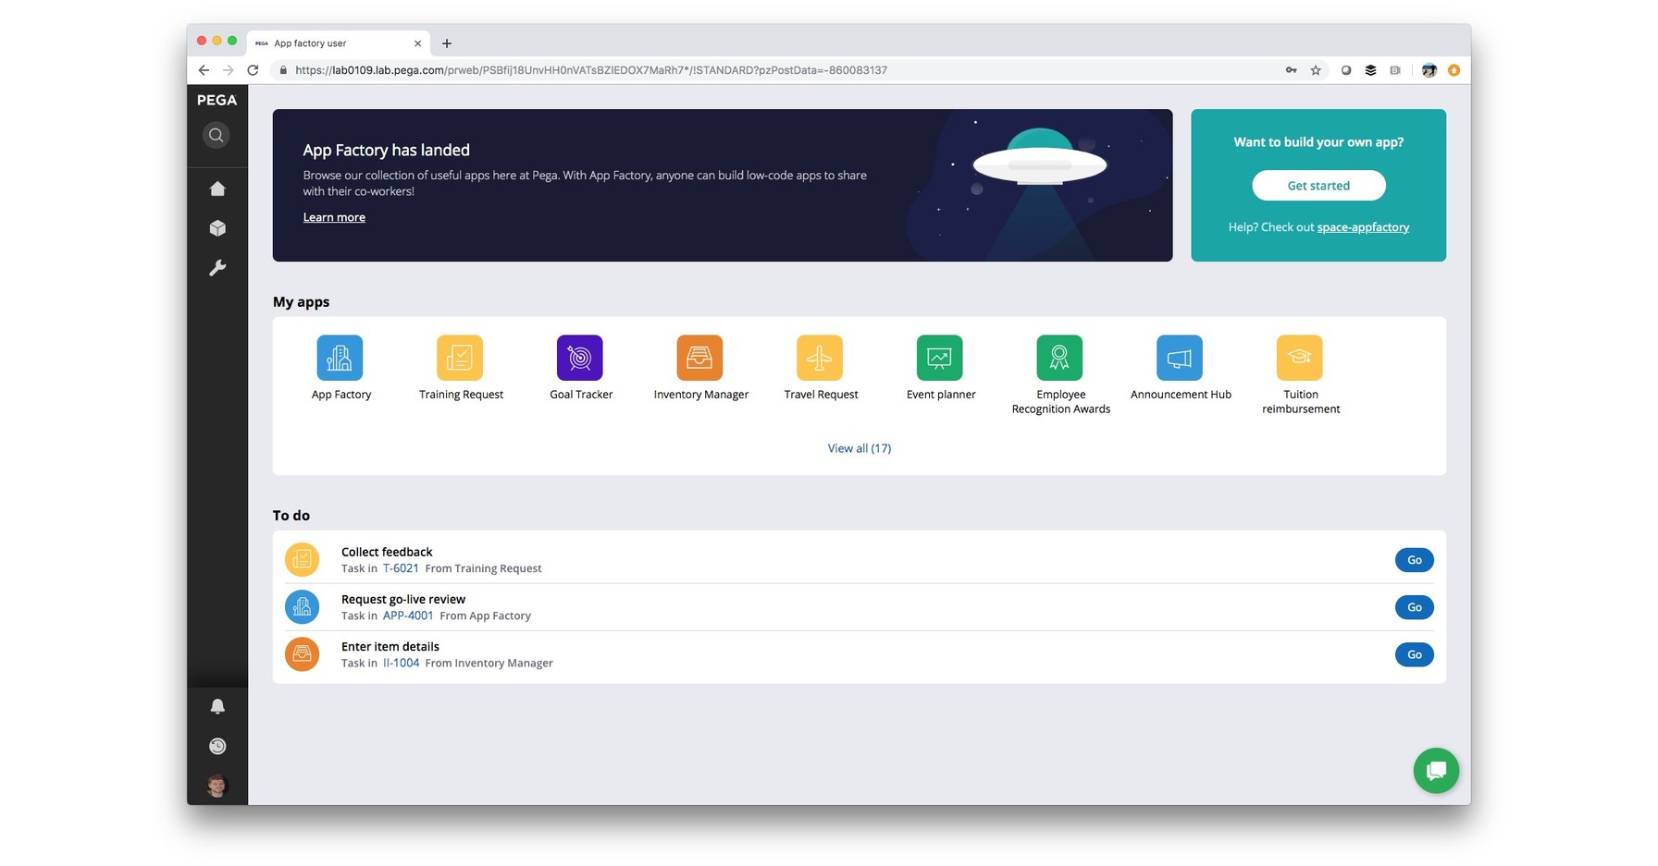Open the Event planner app
The height and width of the screenshot is (866, 1658).
coord(940,358)
